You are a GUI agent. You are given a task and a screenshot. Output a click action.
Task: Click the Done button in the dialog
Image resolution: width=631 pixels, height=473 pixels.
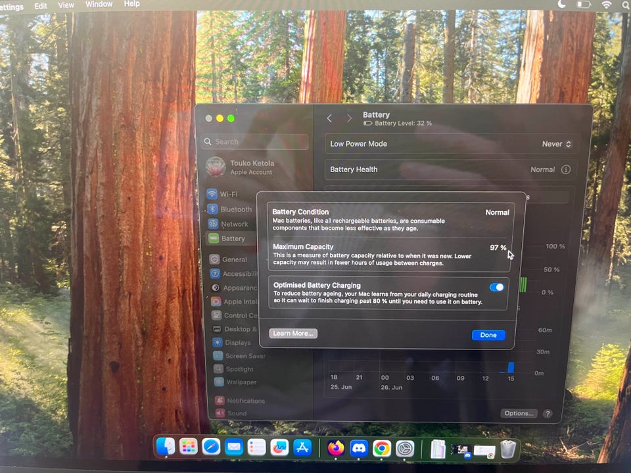488,335
